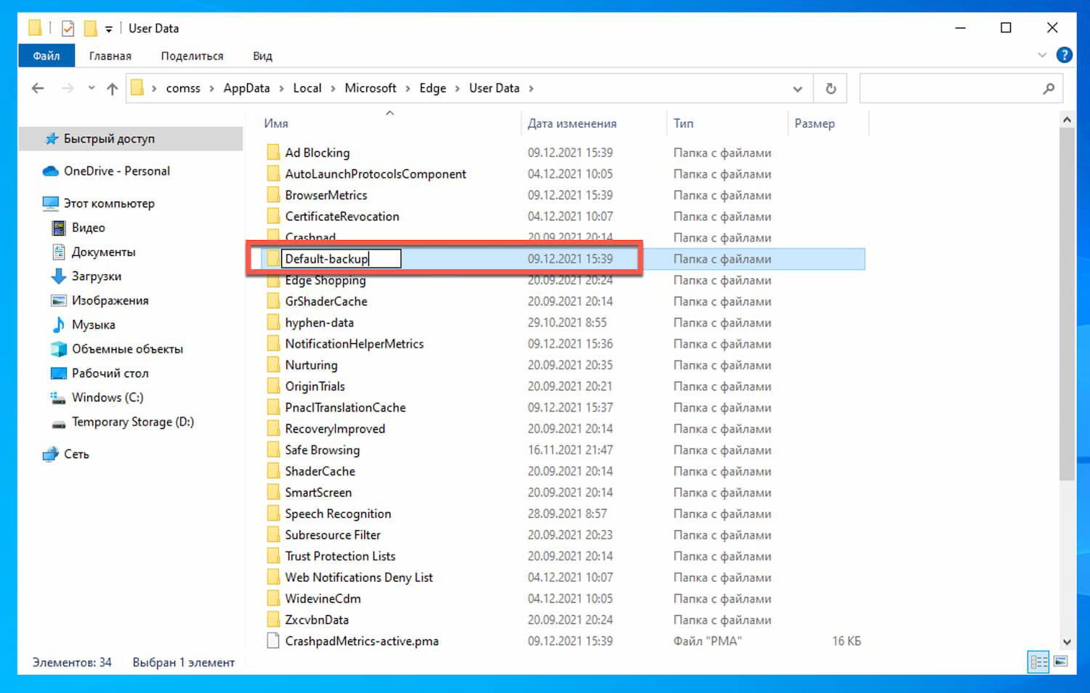1090x693 pixels.
Task: Click the forward navigation arrow
Action: tap(68, 89)
